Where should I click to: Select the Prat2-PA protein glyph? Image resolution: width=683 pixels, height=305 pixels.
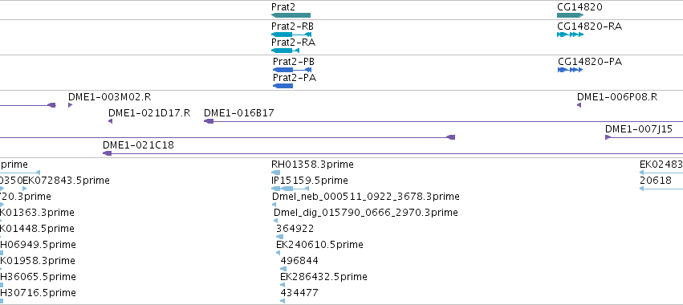(x=283, y=86)
